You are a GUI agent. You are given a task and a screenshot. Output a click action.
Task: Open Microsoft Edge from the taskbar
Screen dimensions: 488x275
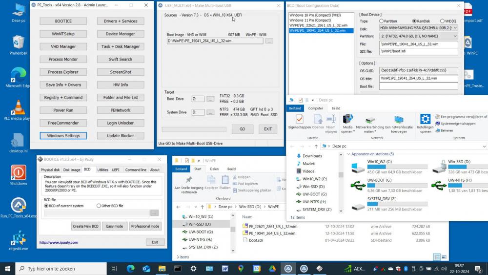[x=130, y=269]
